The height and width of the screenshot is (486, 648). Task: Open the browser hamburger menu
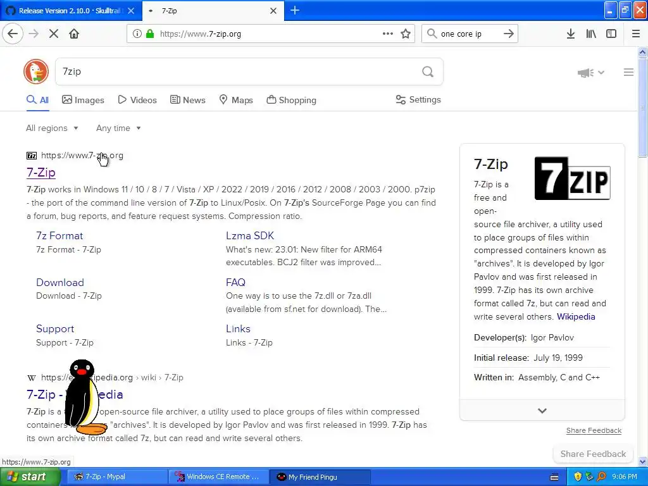[635, 34]
